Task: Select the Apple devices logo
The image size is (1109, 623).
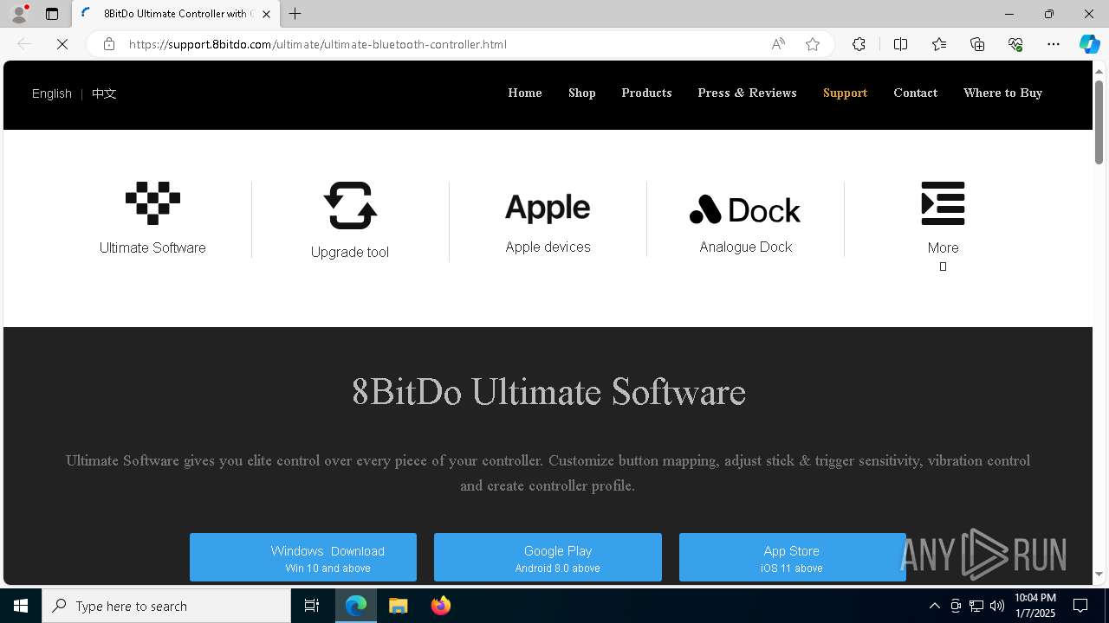Action: click(548, 208)
